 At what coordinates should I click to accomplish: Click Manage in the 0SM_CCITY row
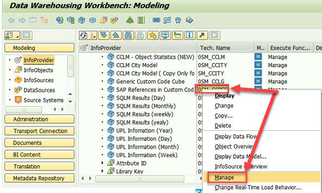pyautogui.click(x=277, y=65)
